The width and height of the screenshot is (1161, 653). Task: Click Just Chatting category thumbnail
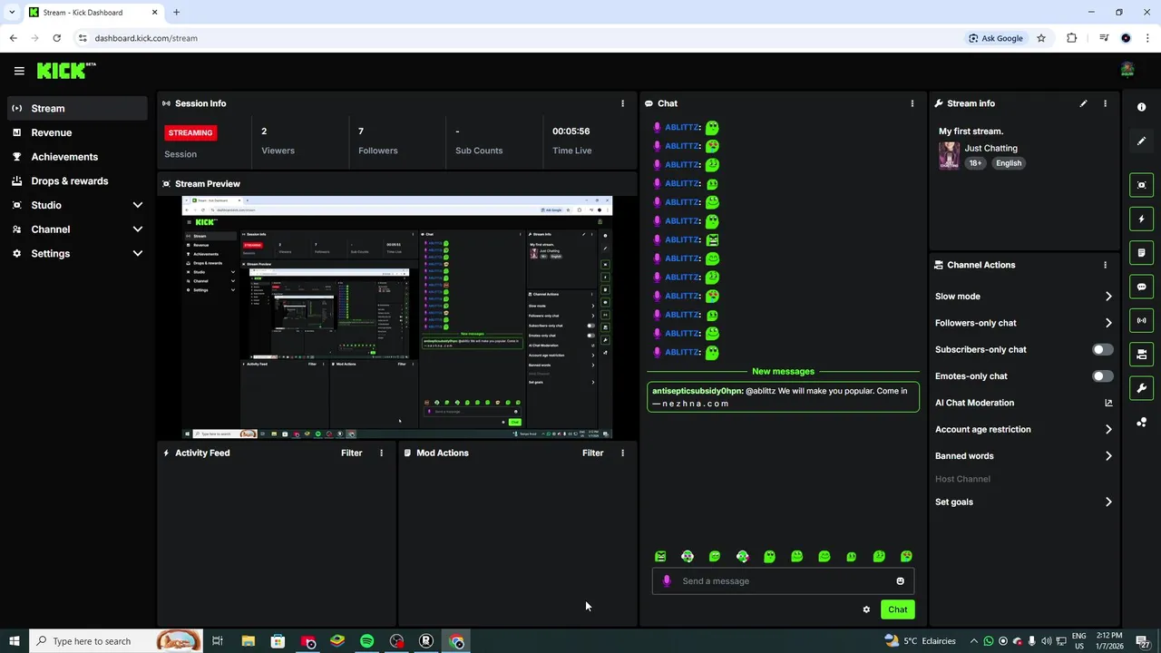(949, 155)
